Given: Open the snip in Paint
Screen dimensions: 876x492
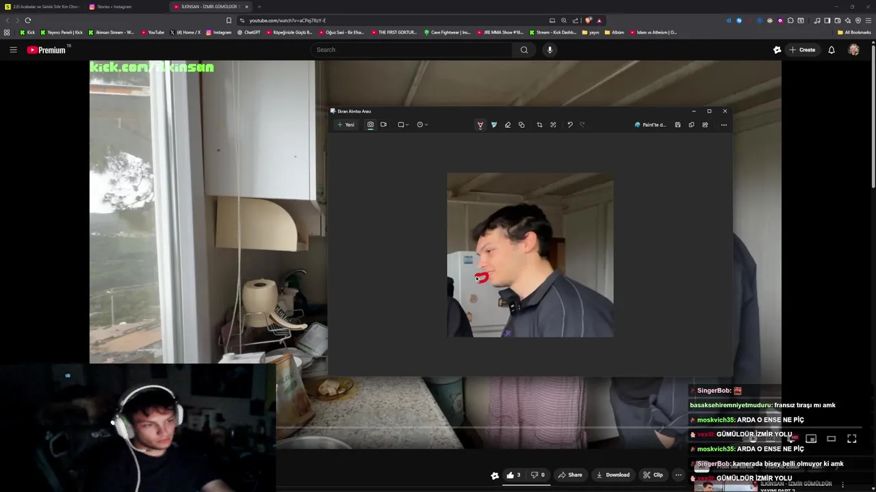Looking at the screenshot, I should coord(650,125).
